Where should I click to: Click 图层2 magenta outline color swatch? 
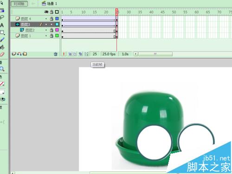[x=57, y=30]
